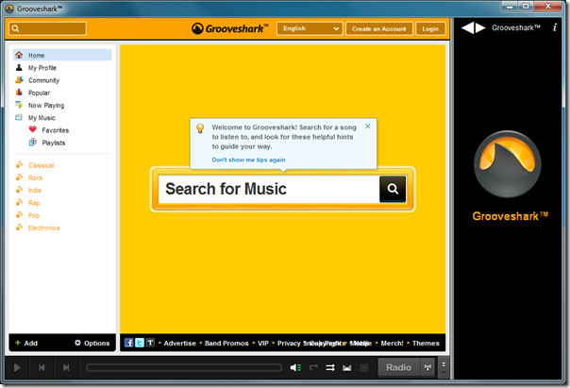Select the Classical genre station

coord(42,165)
